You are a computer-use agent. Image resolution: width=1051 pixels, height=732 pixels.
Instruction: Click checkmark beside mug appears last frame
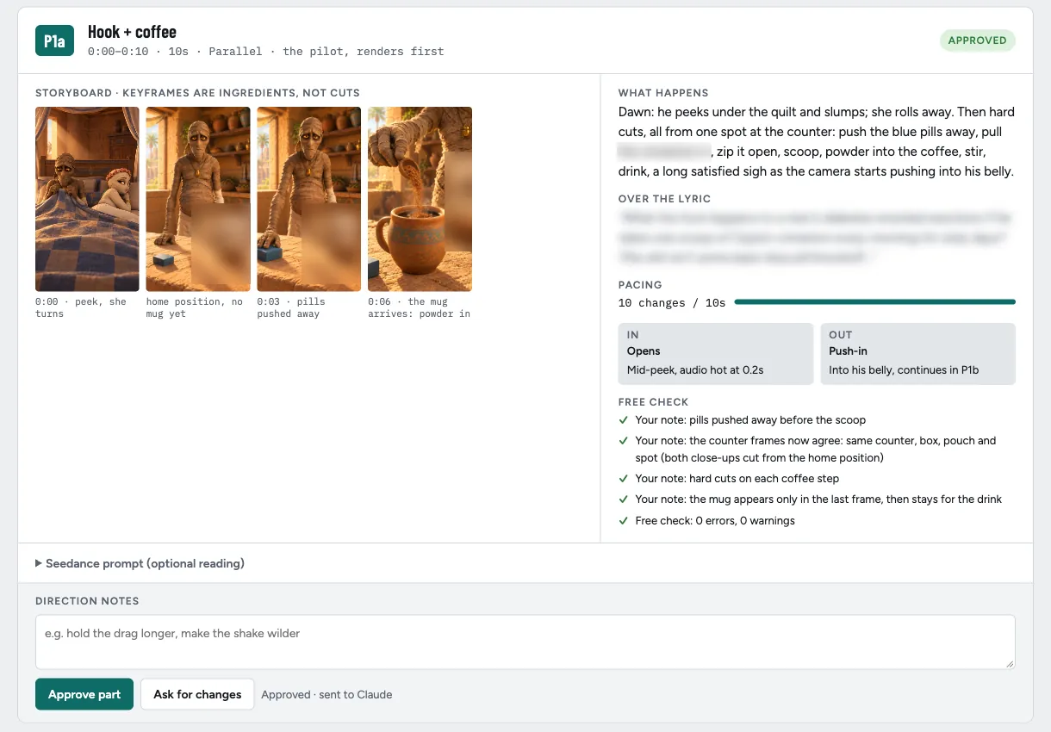(624, 499)
